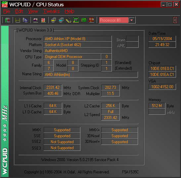
Task: Click the L2 Speed 2331.42 MHz value
Action: click(111, 118)
